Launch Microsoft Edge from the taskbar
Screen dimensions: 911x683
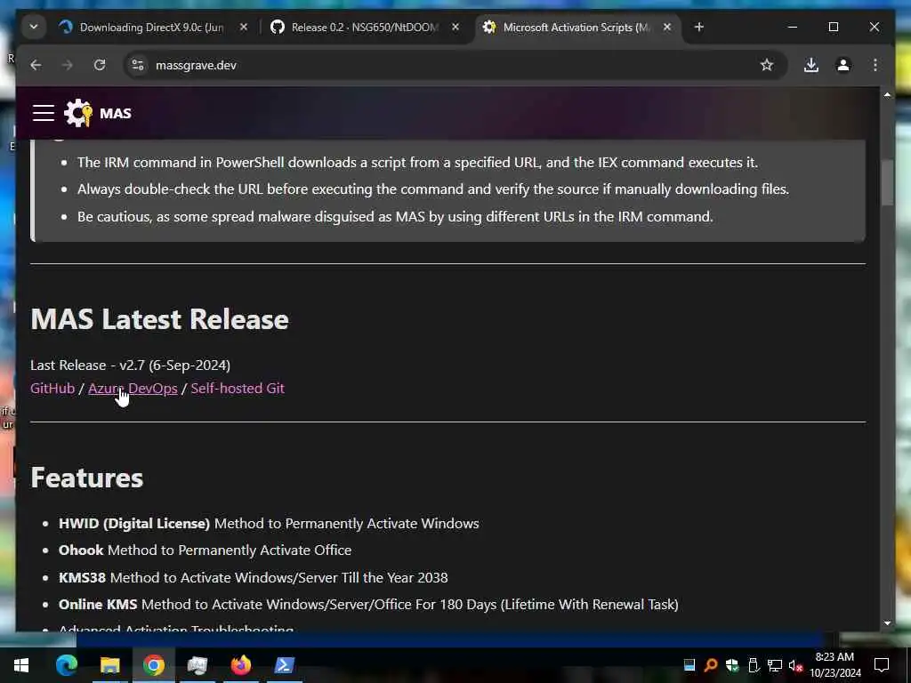[x=66, y=665]
